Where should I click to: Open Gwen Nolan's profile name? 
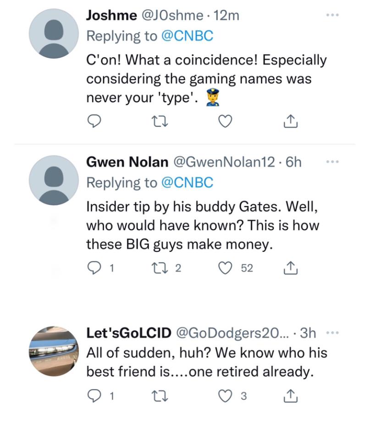[127, 162]
